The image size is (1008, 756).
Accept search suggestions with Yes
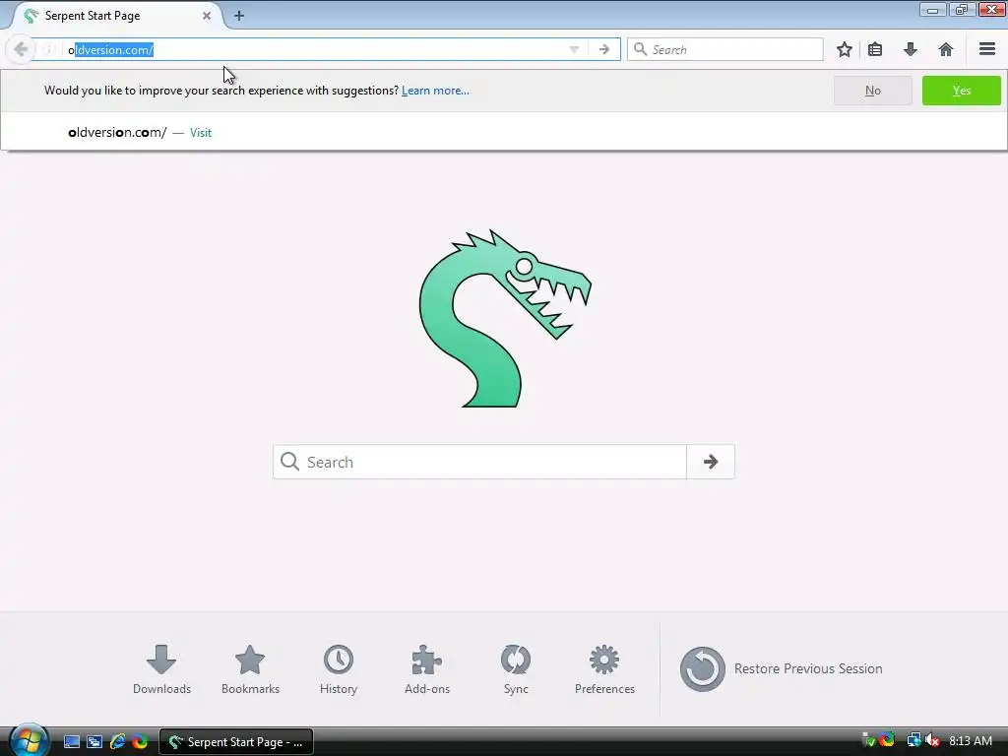point(961,91)
